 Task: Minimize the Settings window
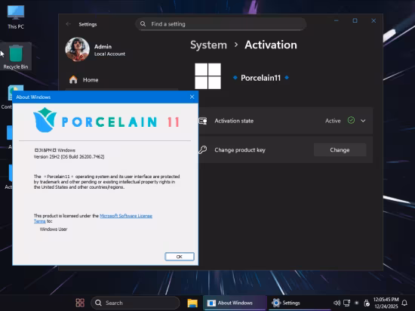coord(337,20)
